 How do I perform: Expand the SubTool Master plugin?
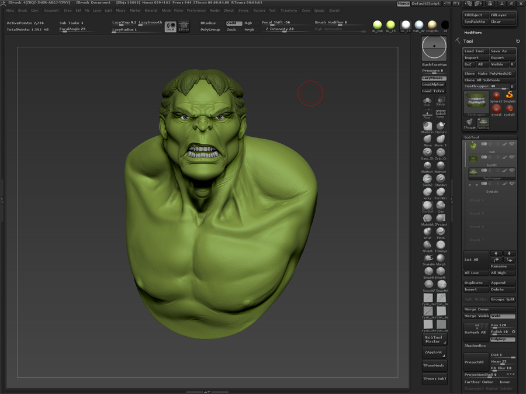(x=434, y=339)
